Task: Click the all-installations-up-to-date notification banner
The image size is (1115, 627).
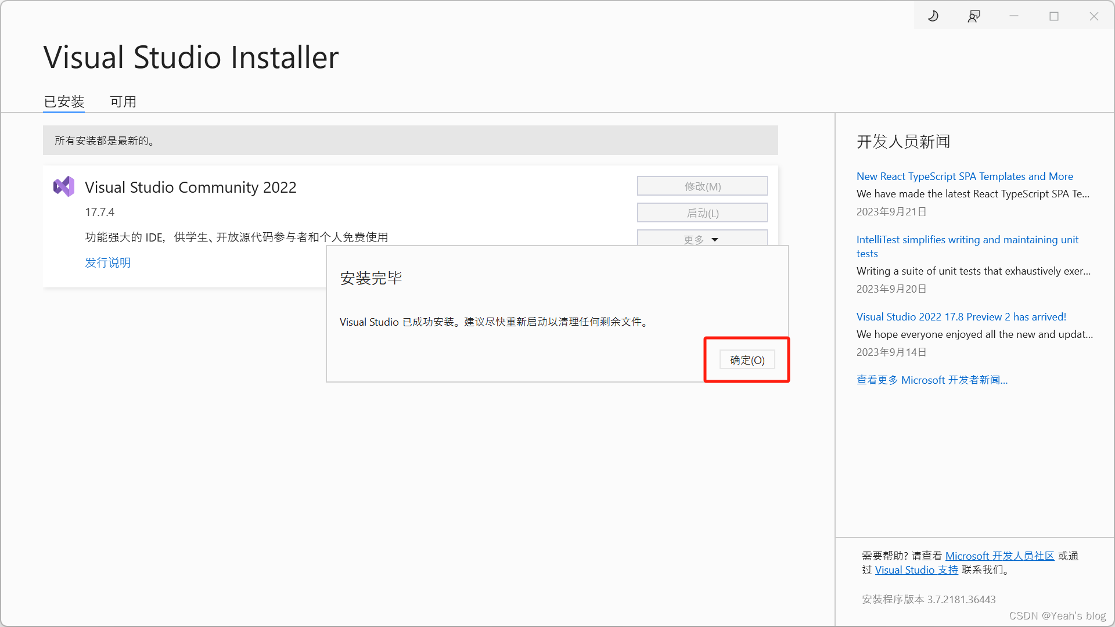Action: pos(411,140)
